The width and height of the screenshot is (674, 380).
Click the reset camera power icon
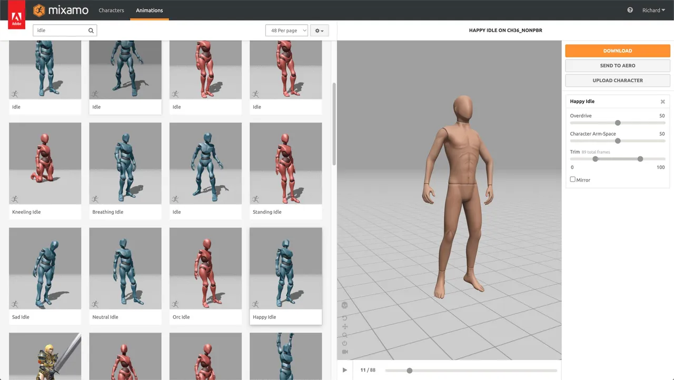(345, 343)
